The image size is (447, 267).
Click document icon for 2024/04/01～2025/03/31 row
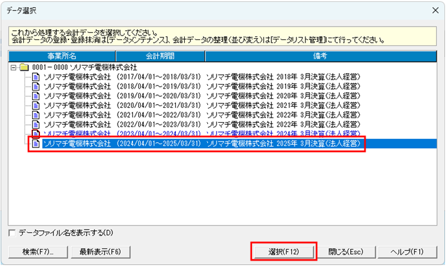tap(36, 144)
